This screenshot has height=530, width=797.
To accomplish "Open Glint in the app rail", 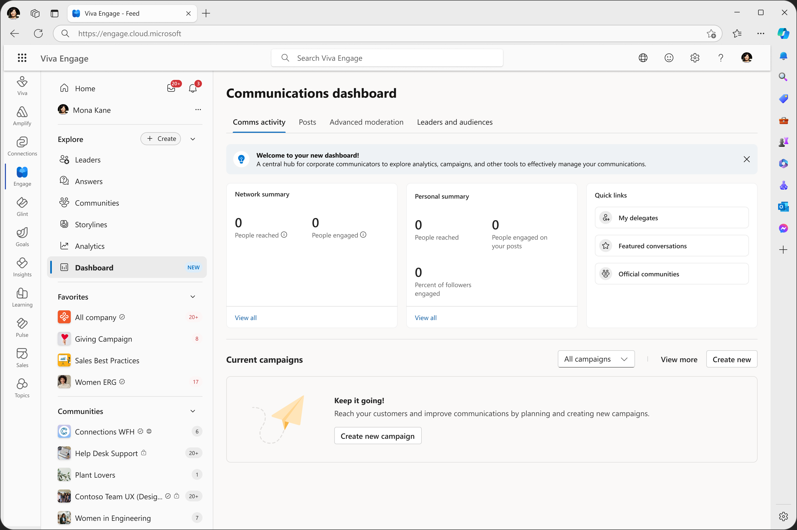I will [22, 206].
